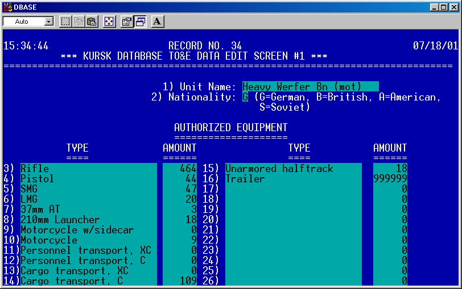Select the Unit Name field

(x=310, y=86)
